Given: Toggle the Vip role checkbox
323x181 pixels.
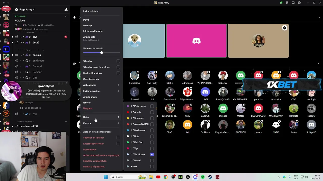Looking at the screenshot, I should 152,148.
